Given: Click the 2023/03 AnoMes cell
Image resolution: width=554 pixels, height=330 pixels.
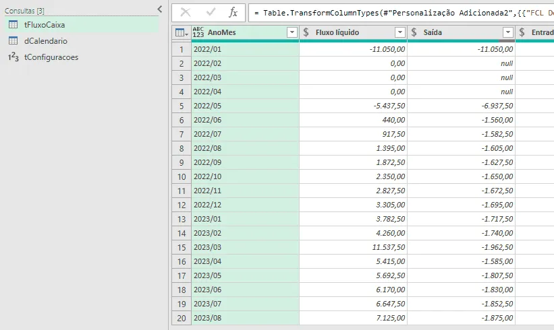Looking at the screenshot, I should tap(245, 247).
